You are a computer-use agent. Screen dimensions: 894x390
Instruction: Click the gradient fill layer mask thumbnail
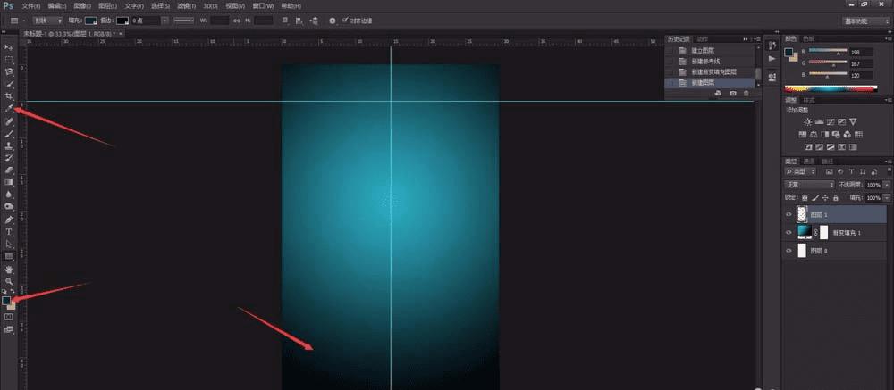pos(824,232)
